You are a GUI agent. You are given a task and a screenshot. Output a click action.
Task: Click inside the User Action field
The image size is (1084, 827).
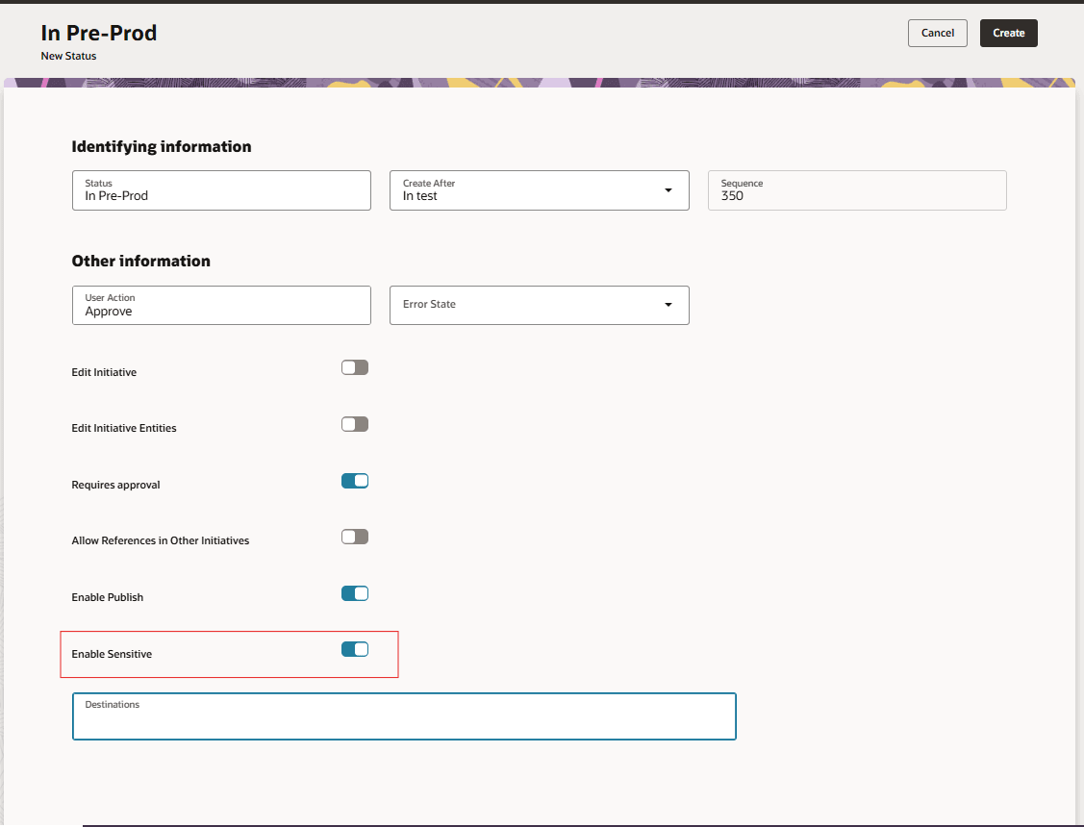click(221, 311)
